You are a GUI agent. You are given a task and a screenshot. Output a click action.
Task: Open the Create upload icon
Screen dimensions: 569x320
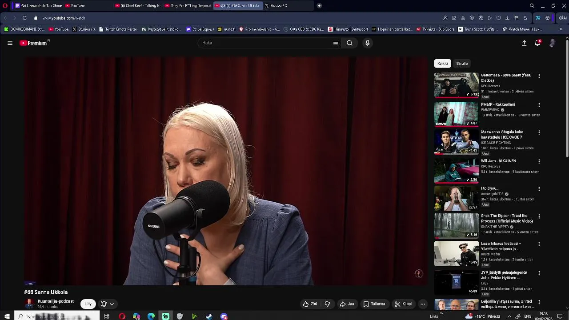pyautogui.click(x=524, y=43)
